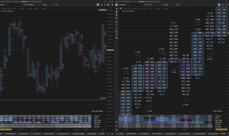Select CUSTOM PROFILE in left bottom bar
Screen dimensions: 229x136
[10, 134]
